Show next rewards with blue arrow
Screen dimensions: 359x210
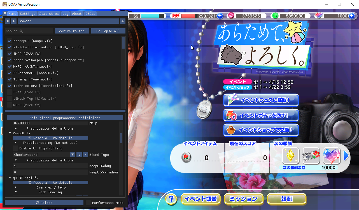pos(346,156)
